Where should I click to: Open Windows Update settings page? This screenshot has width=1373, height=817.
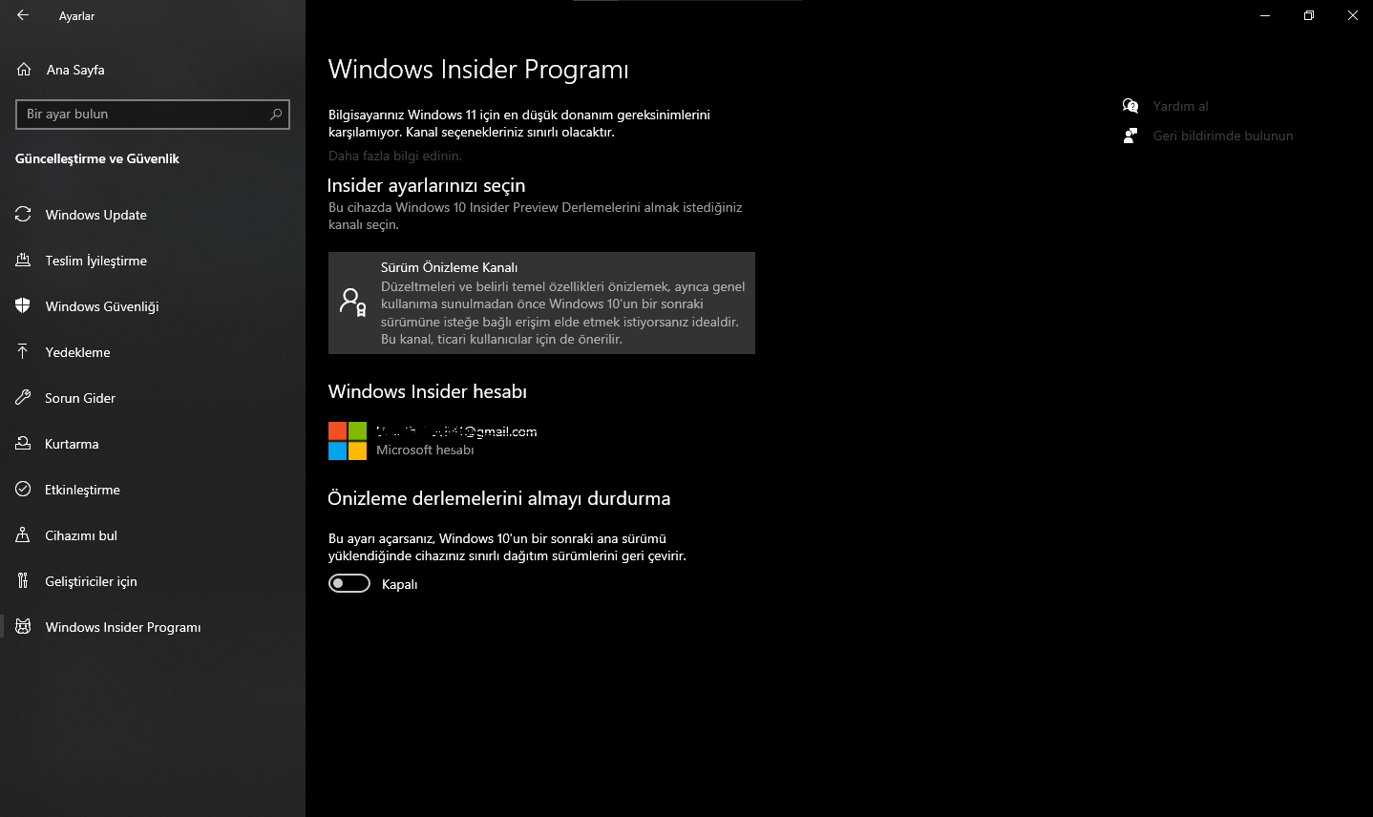[153, 215]
